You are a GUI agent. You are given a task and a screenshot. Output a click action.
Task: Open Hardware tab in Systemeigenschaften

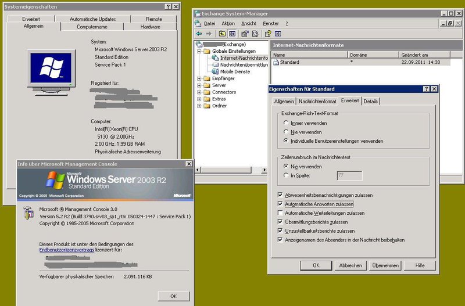(x=151, y=27)
